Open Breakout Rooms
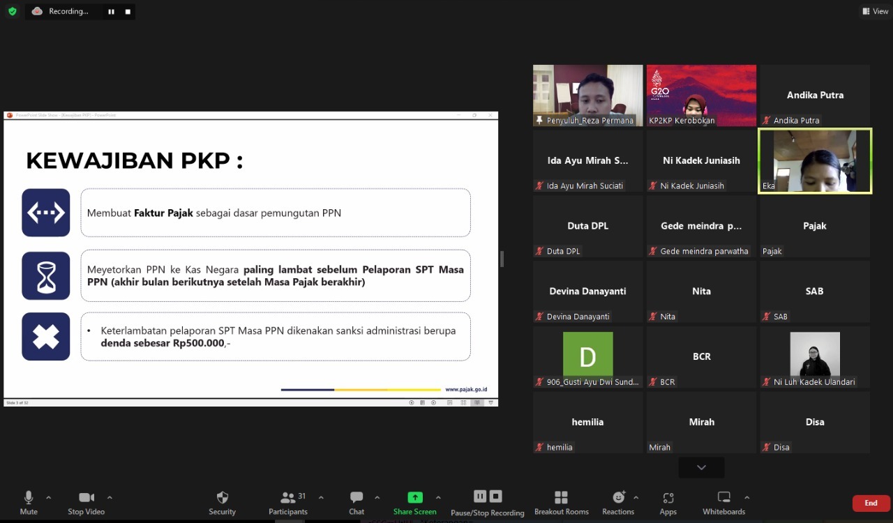Viewport: 893px width, 523px height. pos(562,503)
